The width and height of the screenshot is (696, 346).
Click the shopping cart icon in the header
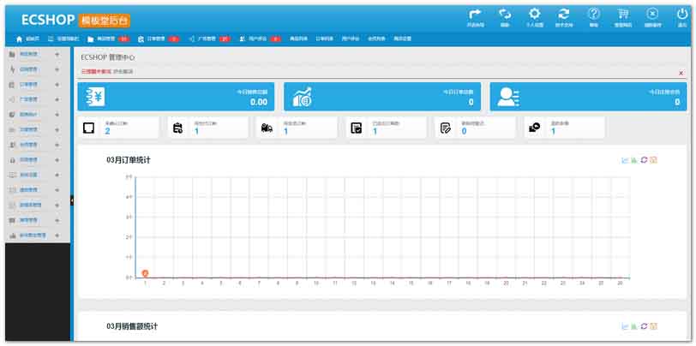pyautogui.click(x=623, y=14)
